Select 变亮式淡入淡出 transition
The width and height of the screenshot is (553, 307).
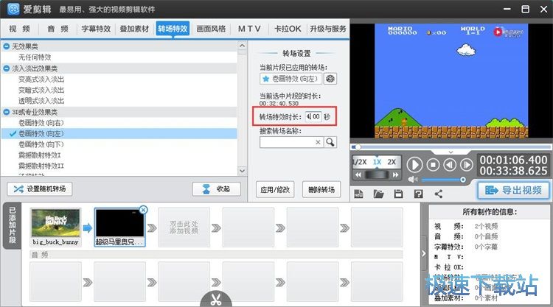(x=41, y=80)
